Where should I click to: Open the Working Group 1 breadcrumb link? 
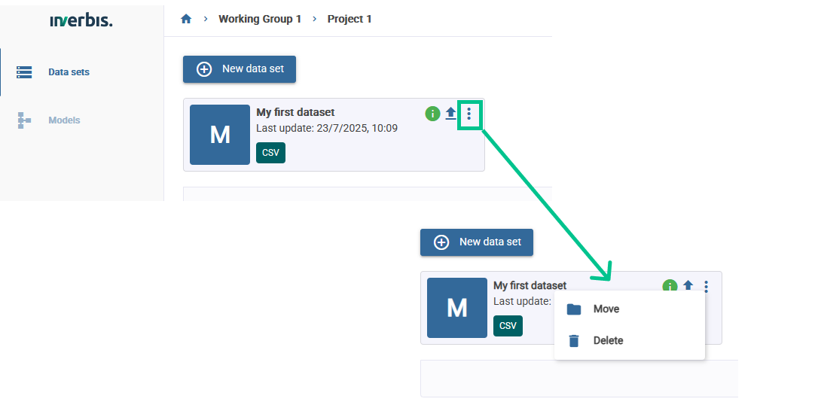[x=260, y=19]
